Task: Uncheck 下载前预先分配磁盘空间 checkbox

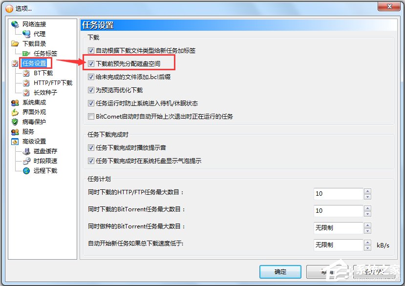Action: pos(91,63)
